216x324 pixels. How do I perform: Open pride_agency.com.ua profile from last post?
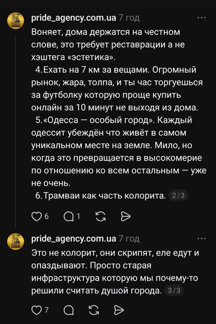click(74, 238)
